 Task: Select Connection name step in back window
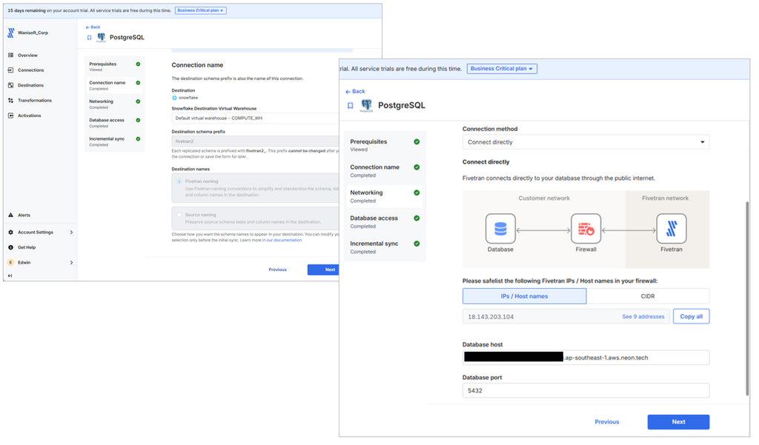point(115,85)
